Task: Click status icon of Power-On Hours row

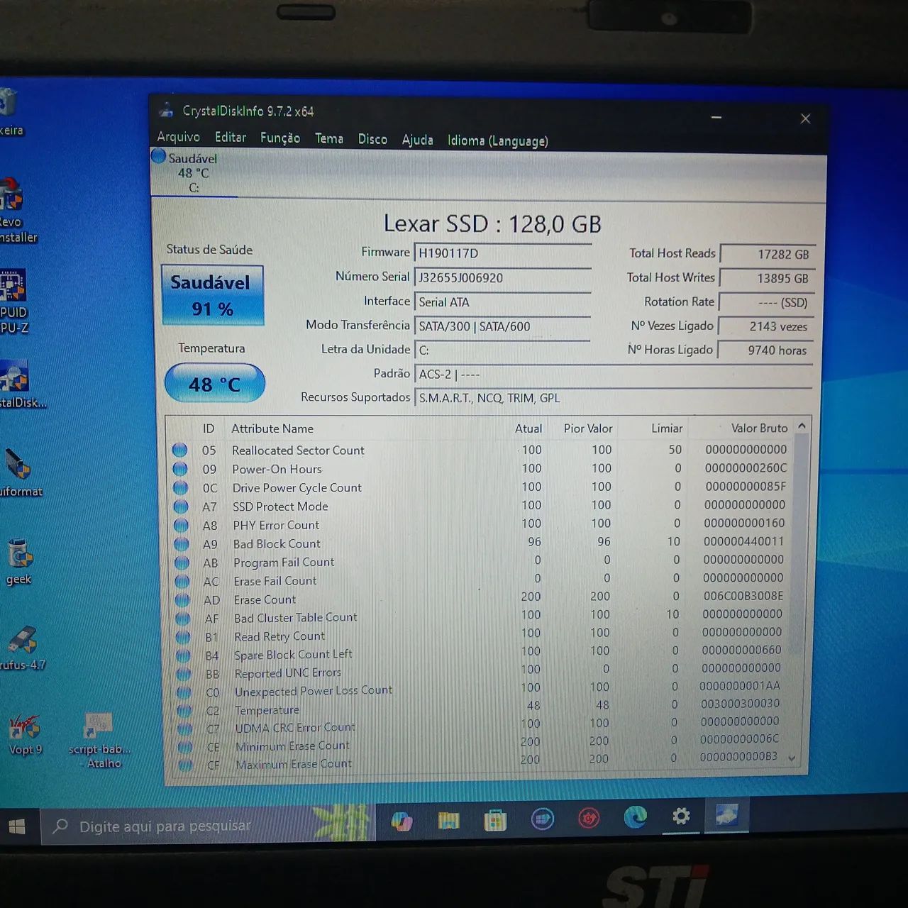Action: [180, 469]
